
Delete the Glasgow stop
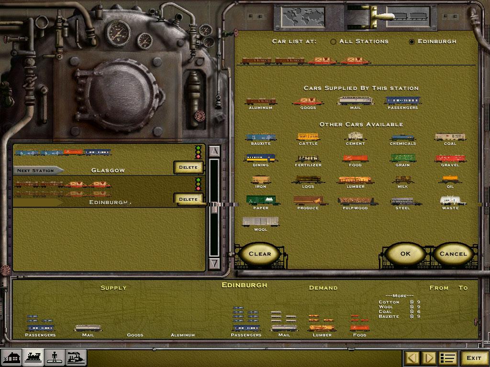(x=188, y=167)
